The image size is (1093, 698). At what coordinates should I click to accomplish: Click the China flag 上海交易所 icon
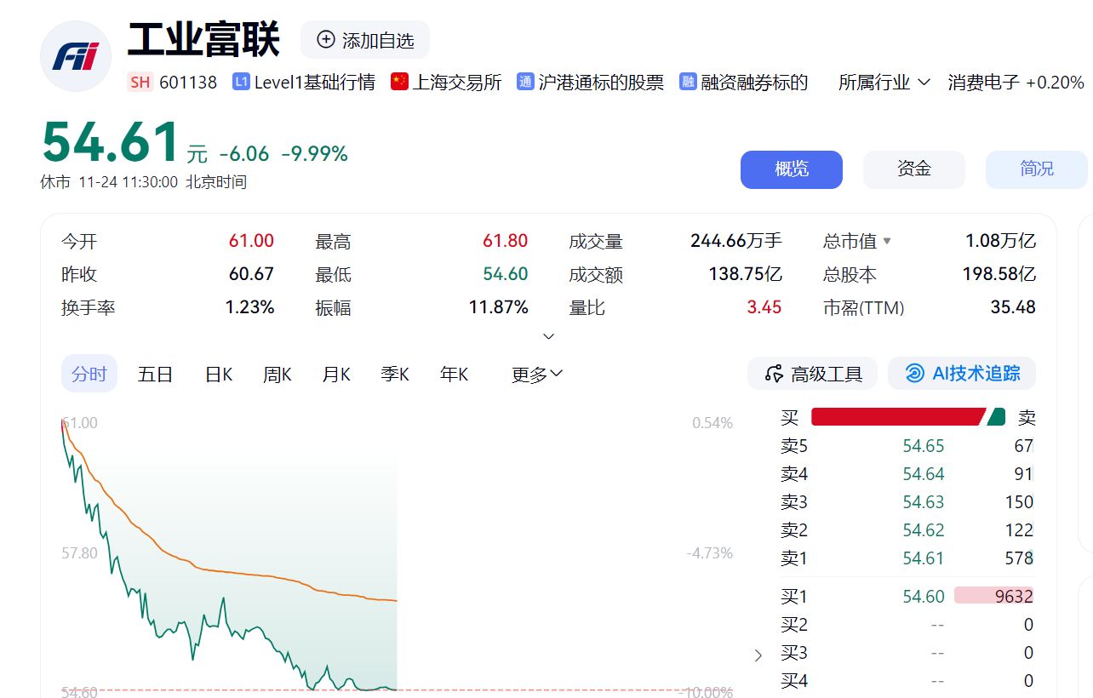[399, 82]
